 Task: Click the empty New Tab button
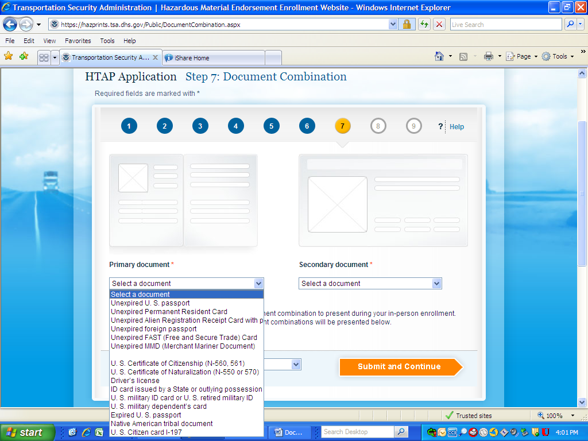[273, 58]
